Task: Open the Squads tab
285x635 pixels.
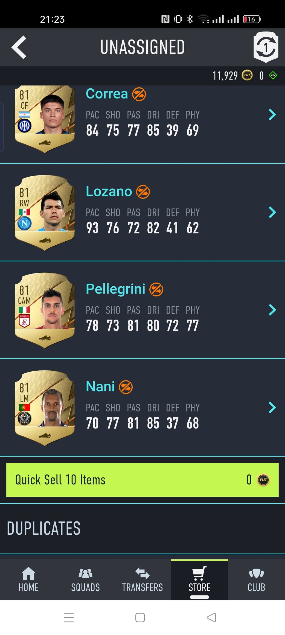Action: [x=85, y=580]
